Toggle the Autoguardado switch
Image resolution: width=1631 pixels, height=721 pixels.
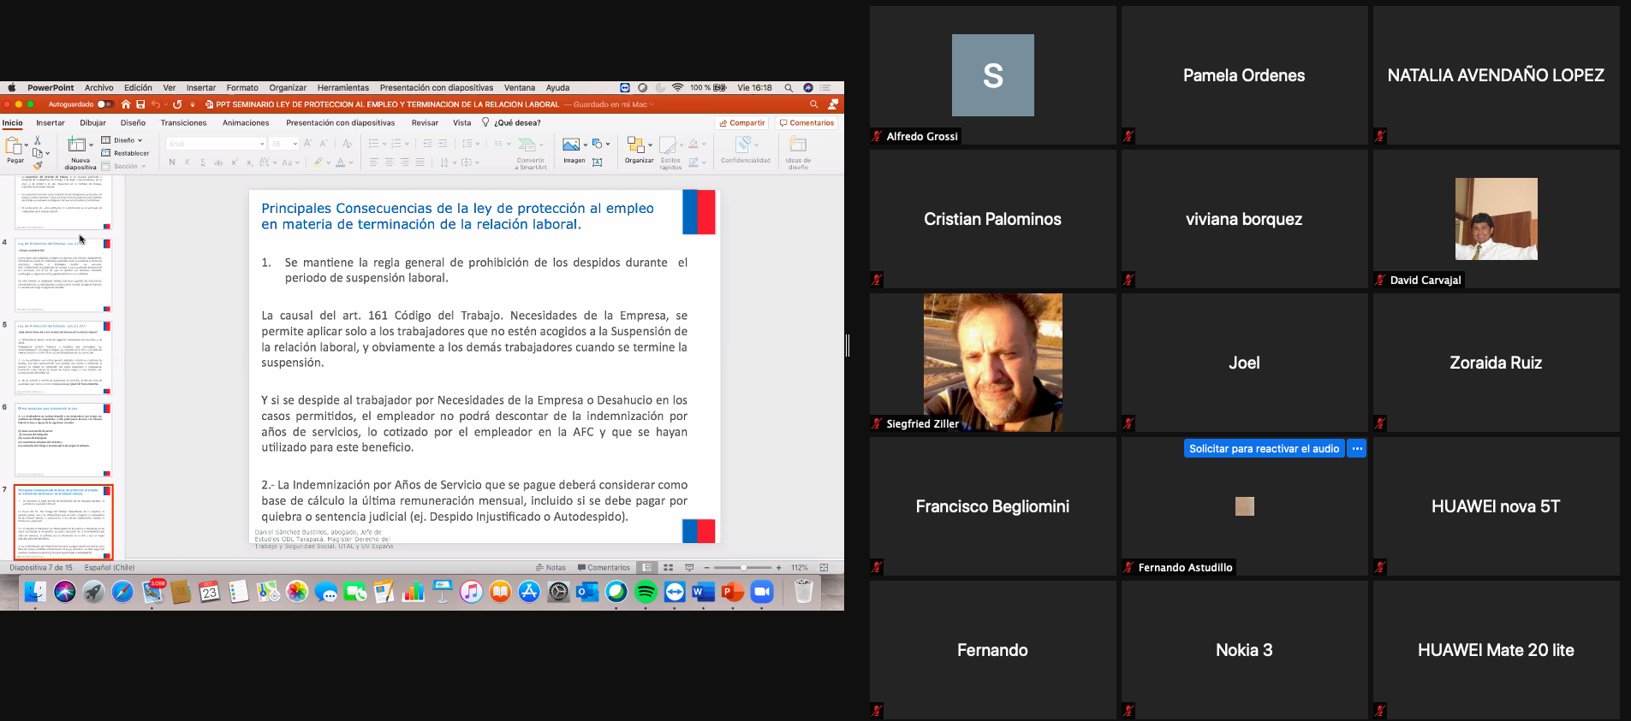(104, 104)
